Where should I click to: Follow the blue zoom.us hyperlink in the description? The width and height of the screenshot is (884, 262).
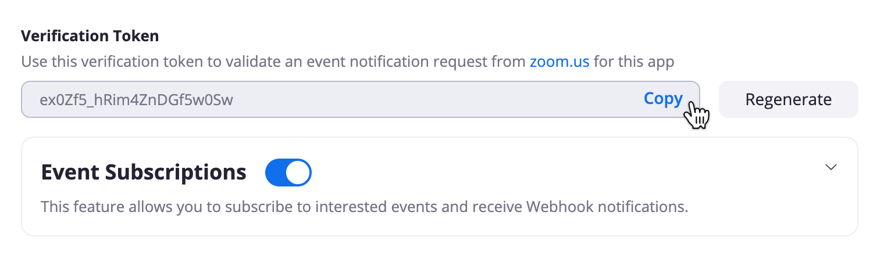click(x=559, y=62)
